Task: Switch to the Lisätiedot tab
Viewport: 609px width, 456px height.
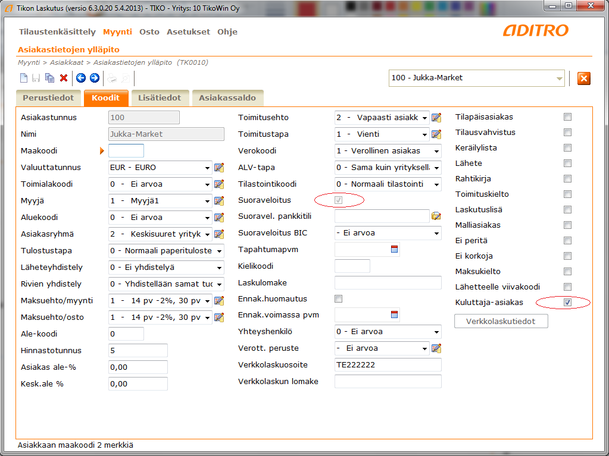Action: [x=160, y=98]
